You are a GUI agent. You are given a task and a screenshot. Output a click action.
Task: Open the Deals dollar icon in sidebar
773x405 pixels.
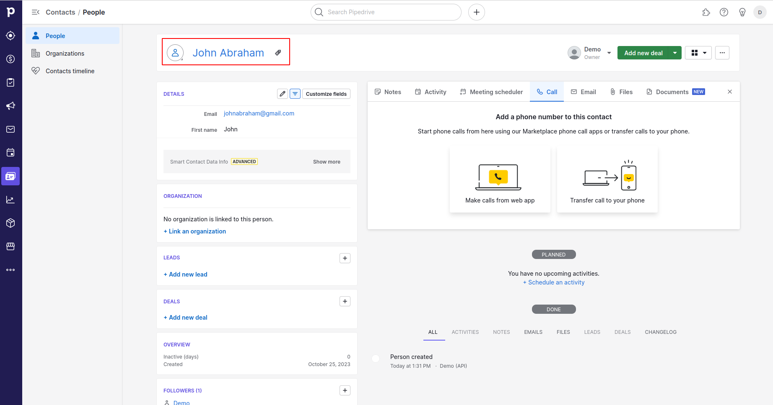(x=10, y=59)
